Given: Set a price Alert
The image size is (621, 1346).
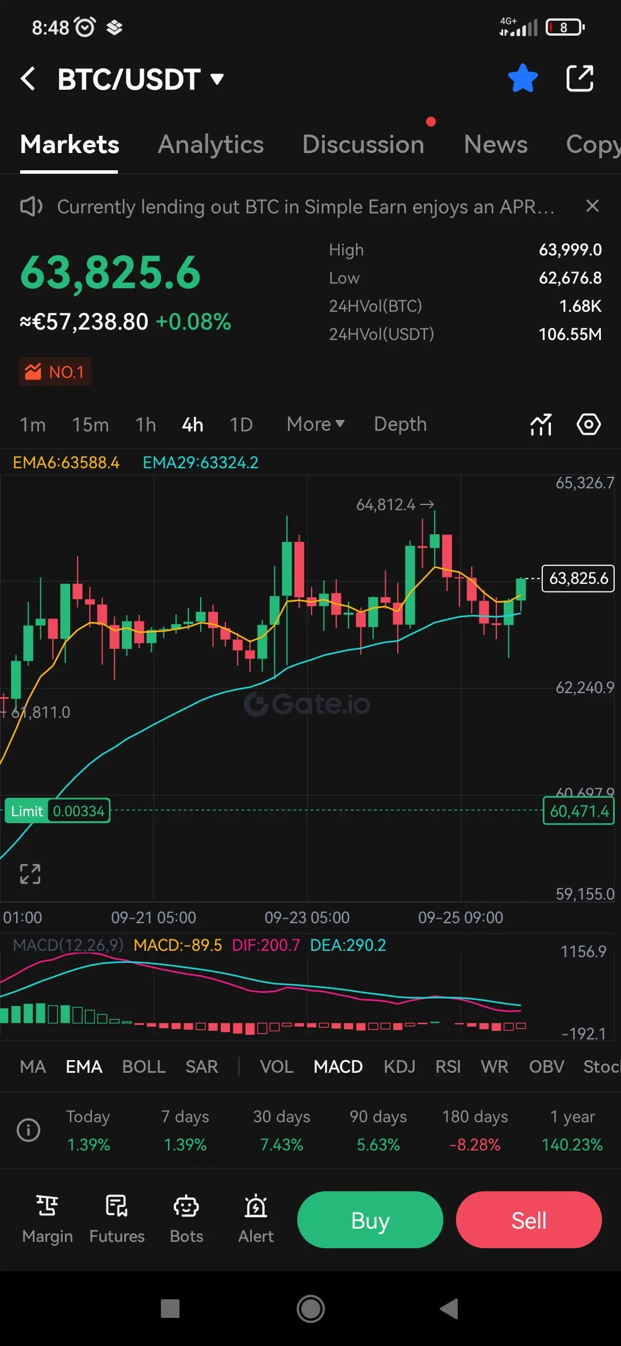Looking at the screenshot, I should [x=256, y=1219].
